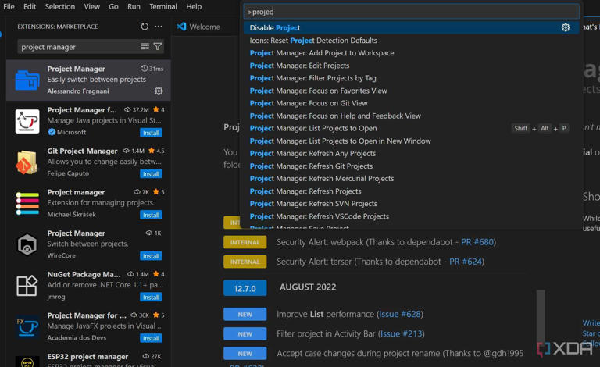This screenshot has width=600, height=367.
Task: Configure keybinding gear for Disable Project
Action: pyautogui.click(x=566, y=27)
